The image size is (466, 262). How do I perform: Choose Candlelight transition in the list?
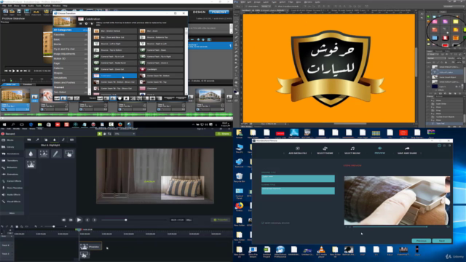(161, 69)
